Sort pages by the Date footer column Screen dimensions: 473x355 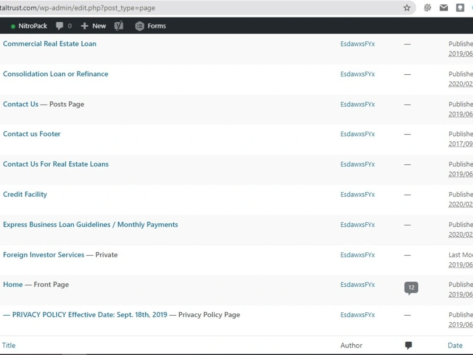tap(455, 346)
